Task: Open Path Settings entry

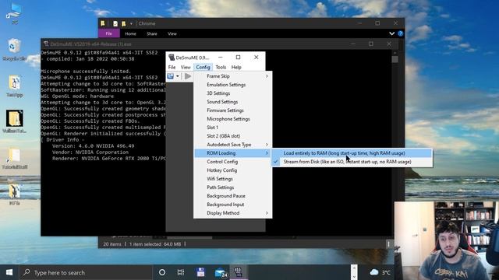Action: point(232,187)
